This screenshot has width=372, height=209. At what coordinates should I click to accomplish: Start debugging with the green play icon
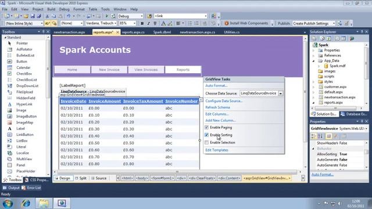pos(106,16)
